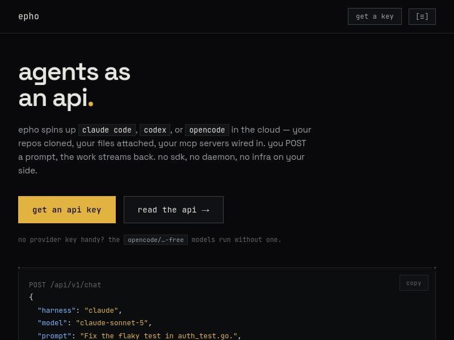Screen dimensions: 454x340
Task: Click the 'claude code' inline code tag
Action: coord(107,130)
